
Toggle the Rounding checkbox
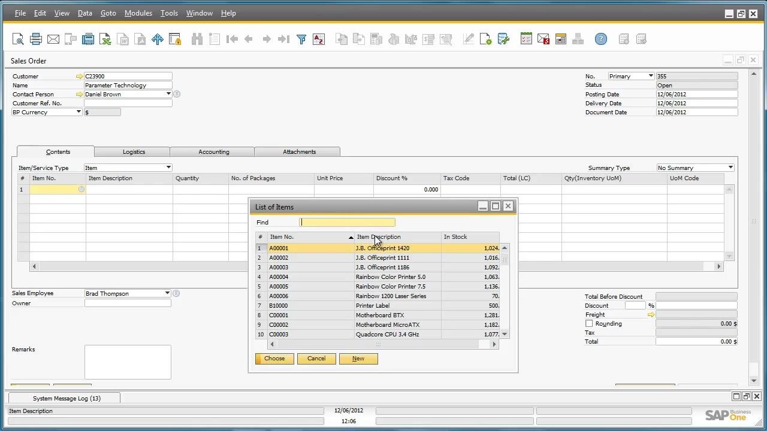pyautogui.click(x=589, y=324)
